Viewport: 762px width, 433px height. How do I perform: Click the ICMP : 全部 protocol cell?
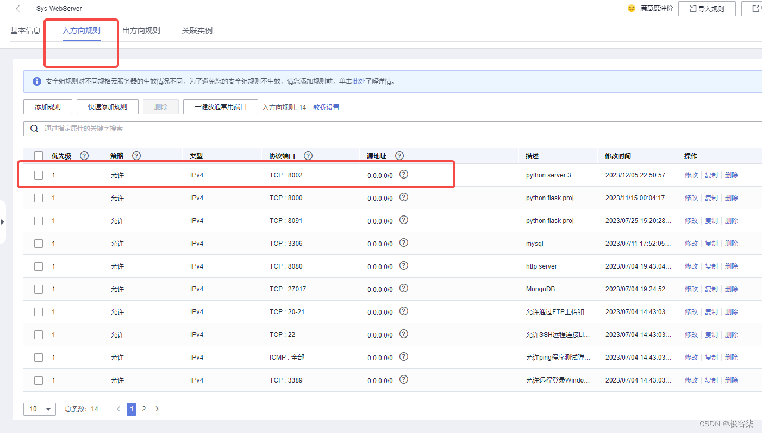(x=286, y=358)
